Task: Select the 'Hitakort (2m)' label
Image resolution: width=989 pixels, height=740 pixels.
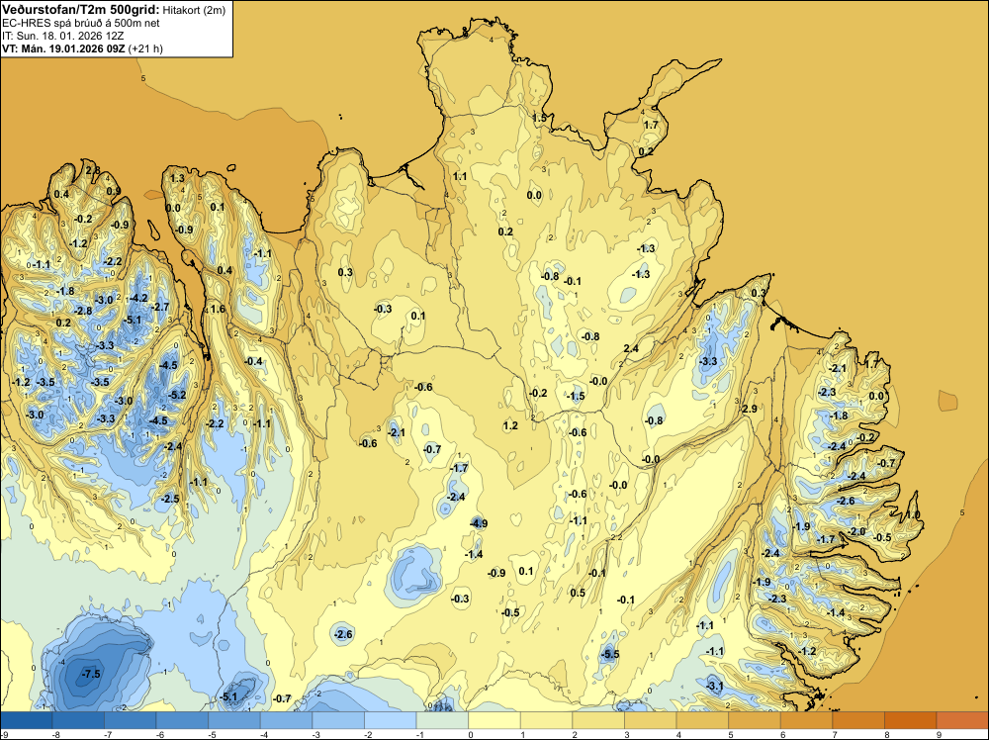Action: [x=194, y=10]
